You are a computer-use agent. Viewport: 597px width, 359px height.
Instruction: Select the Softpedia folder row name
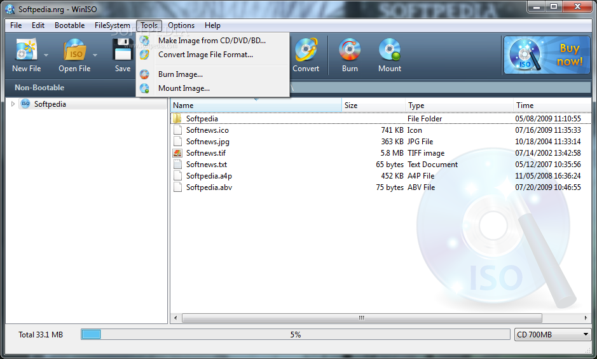[x=202, y=119]
